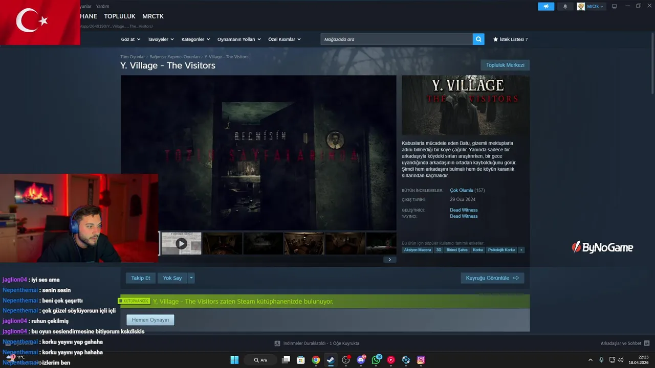The width and height of the screenshot is (655, 368).
Task: Click the downloads paused icon
Action: click(277, 343)
